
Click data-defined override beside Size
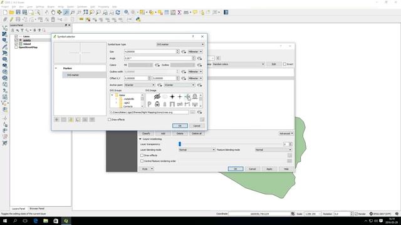pyautogui.click(x=184, y=51)
